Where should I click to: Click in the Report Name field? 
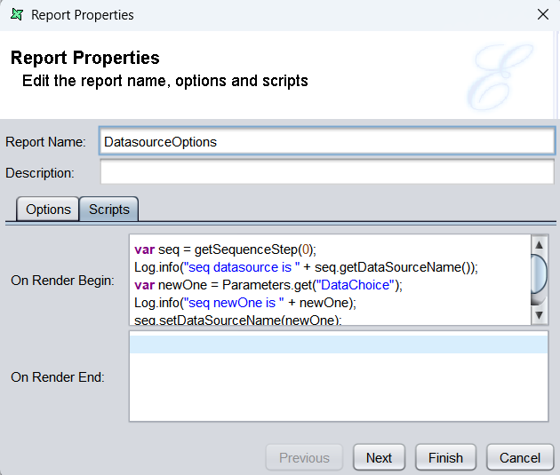tap(326, 141)
